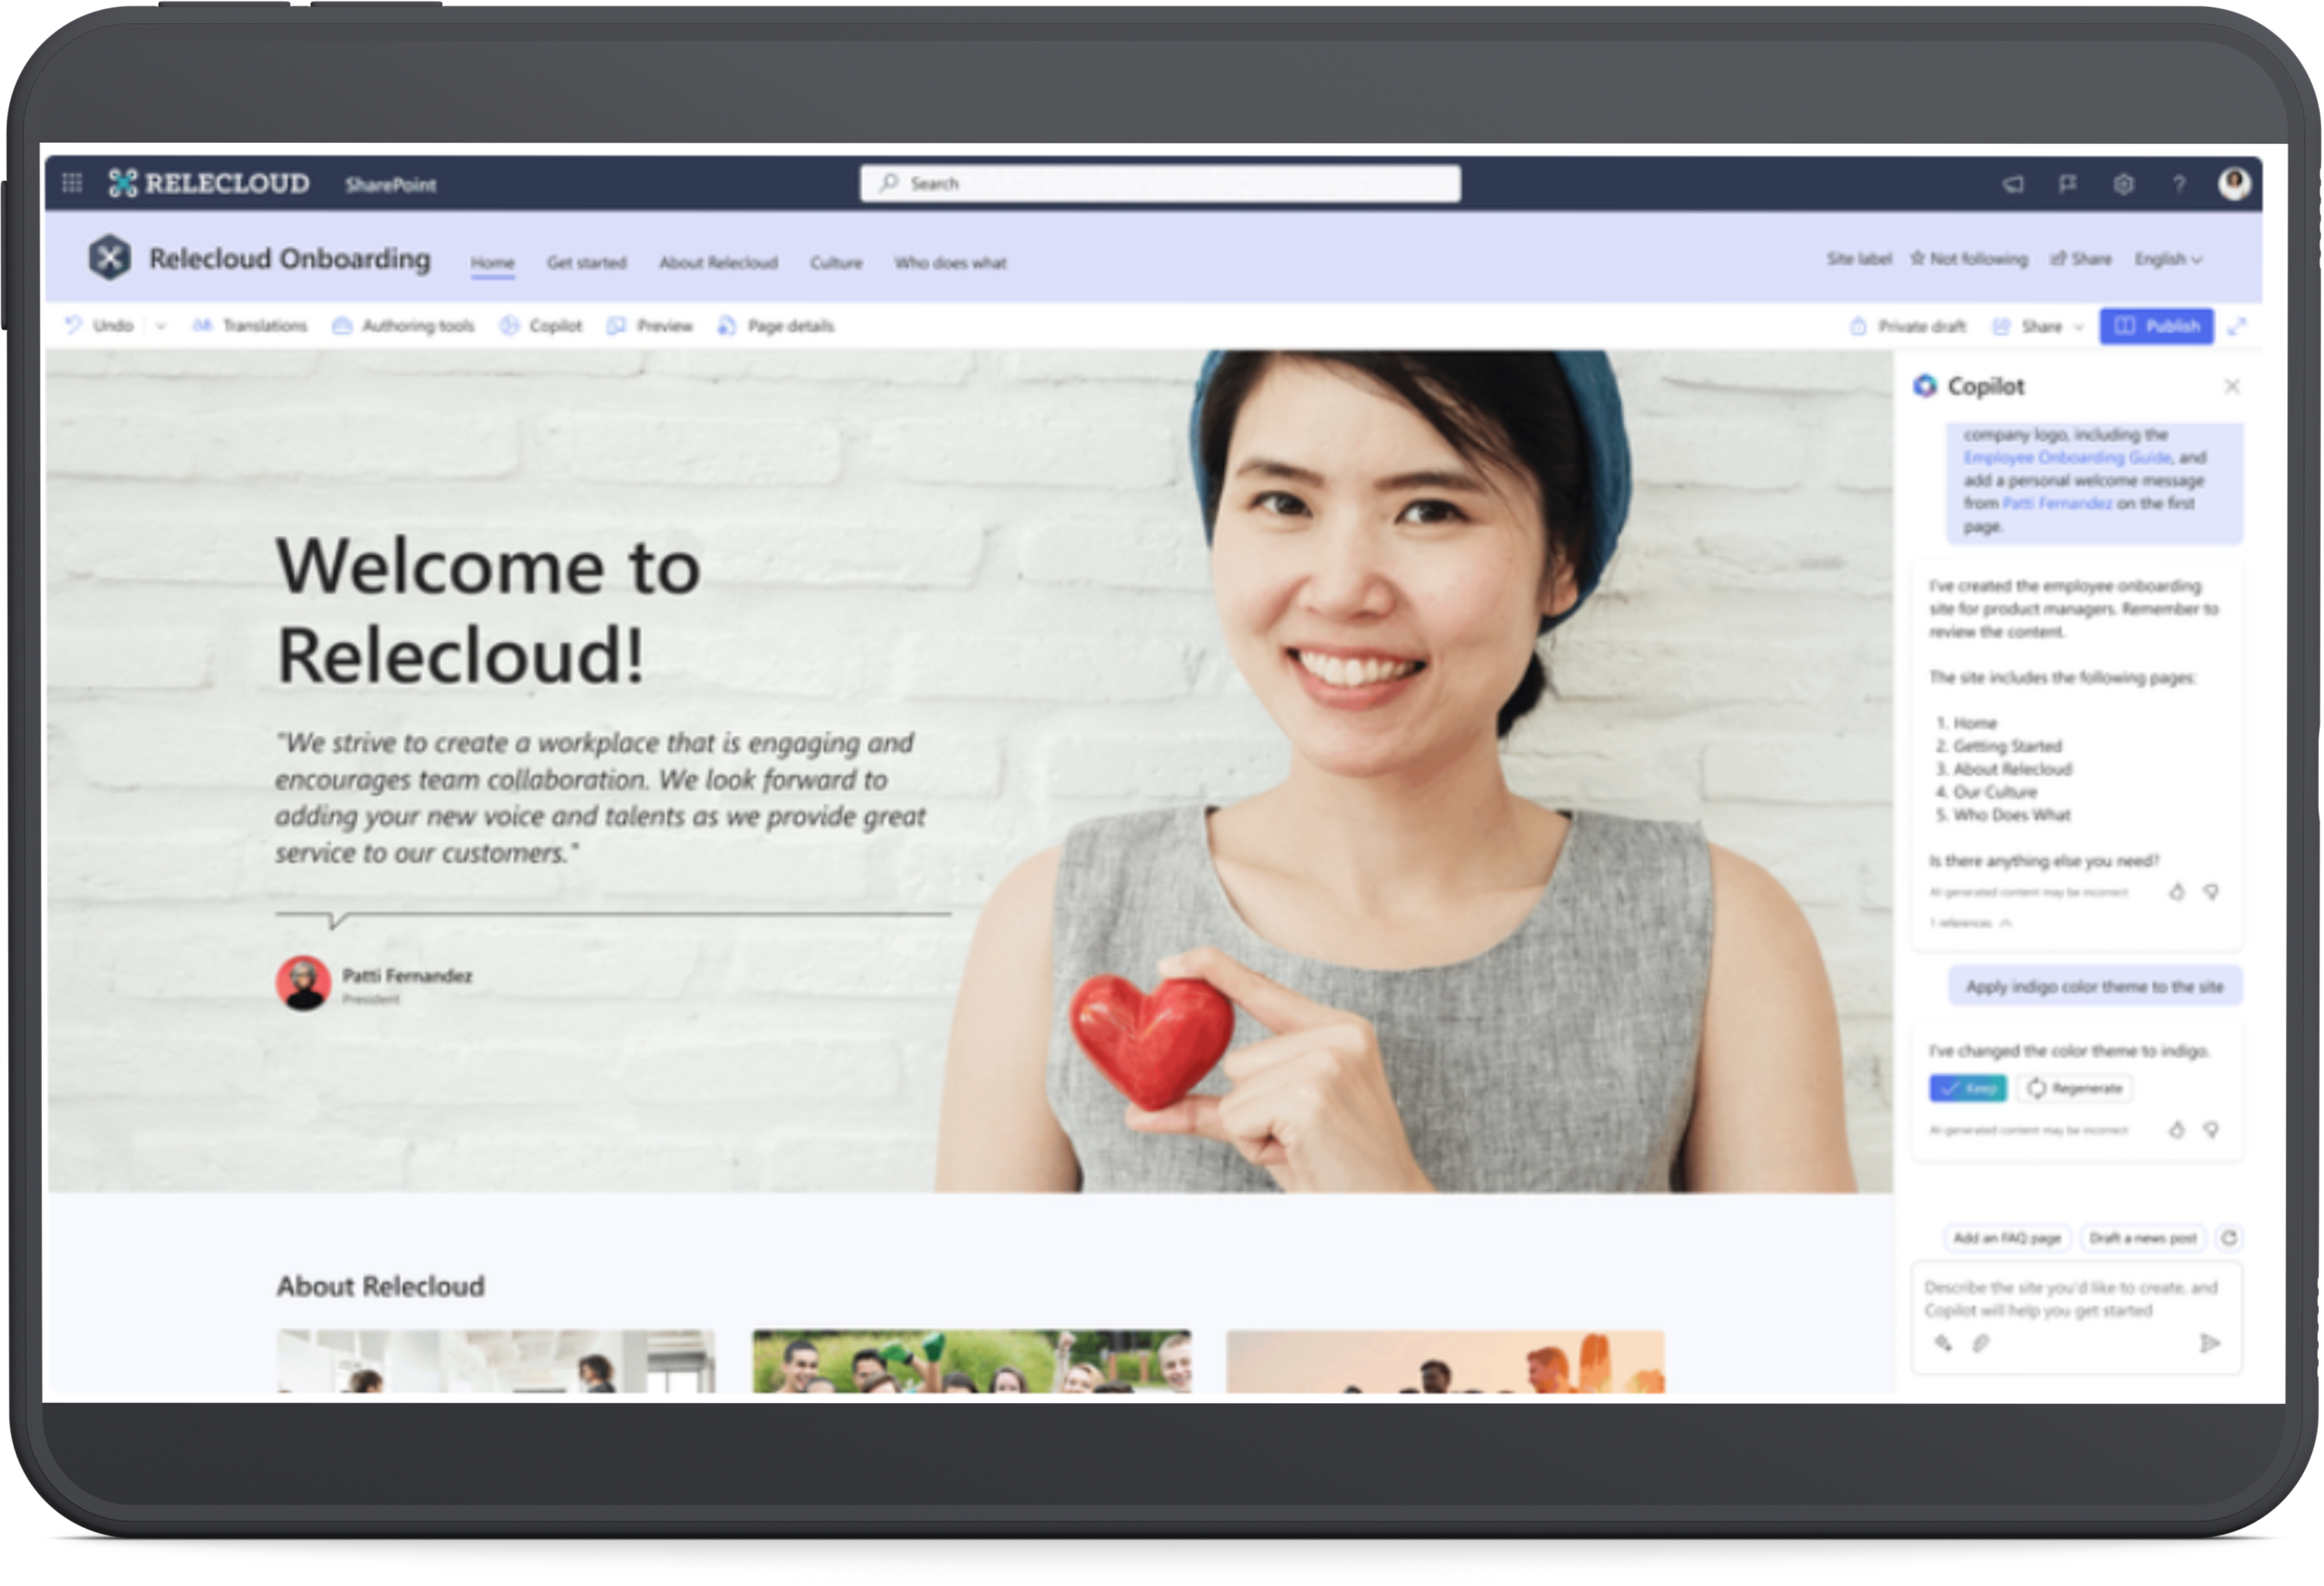Expand the Share dropdown in command bar
Screen dimensions: 2324x1586
click(x=2079, y=326)
